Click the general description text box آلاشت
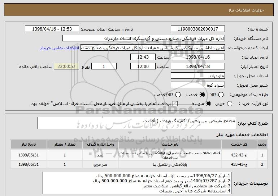This screenshot has width=278, height=196. tap(137, 123)
